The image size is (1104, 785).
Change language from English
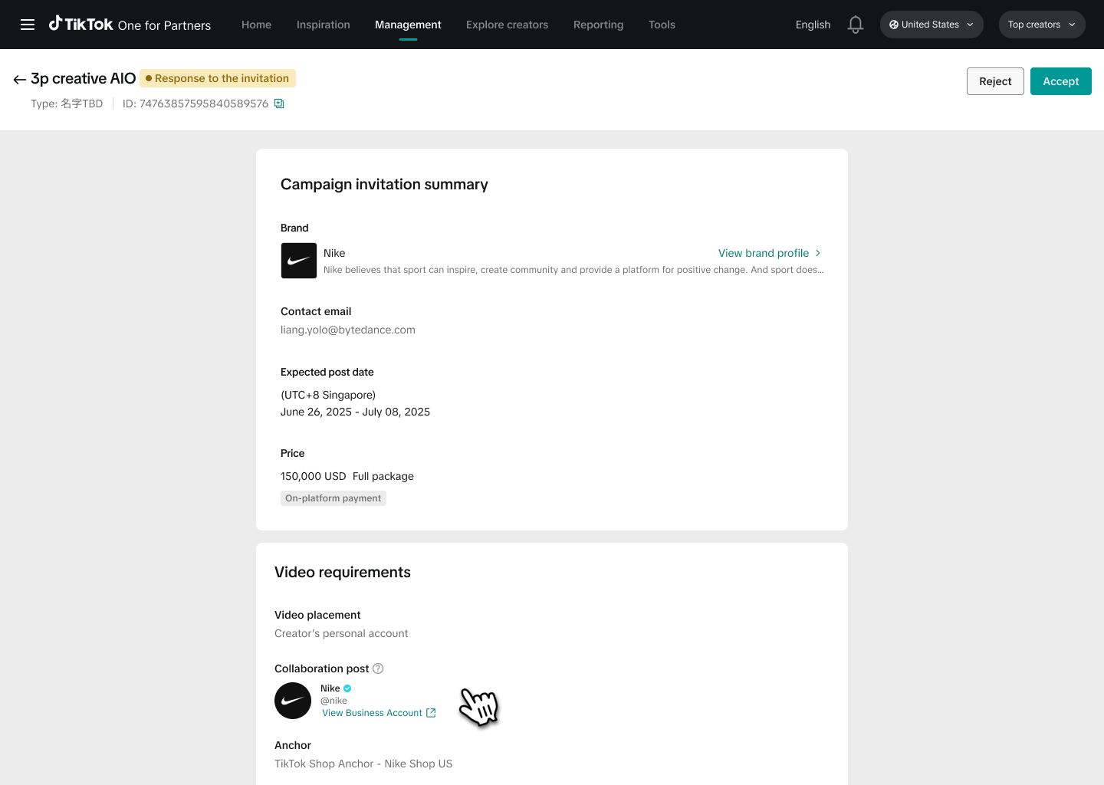pos(813,25)
